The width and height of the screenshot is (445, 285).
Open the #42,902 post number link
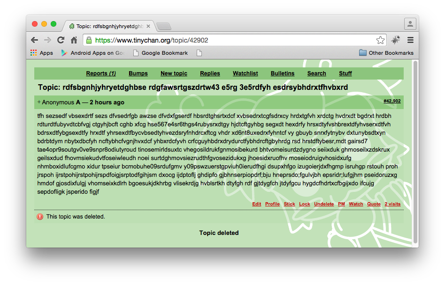(x=391, y=101)
